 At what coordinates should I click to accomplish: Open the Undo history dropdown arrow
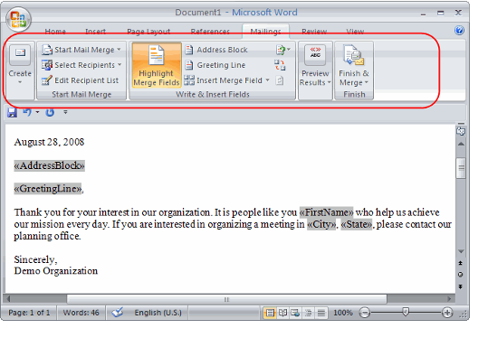[37, 112]
